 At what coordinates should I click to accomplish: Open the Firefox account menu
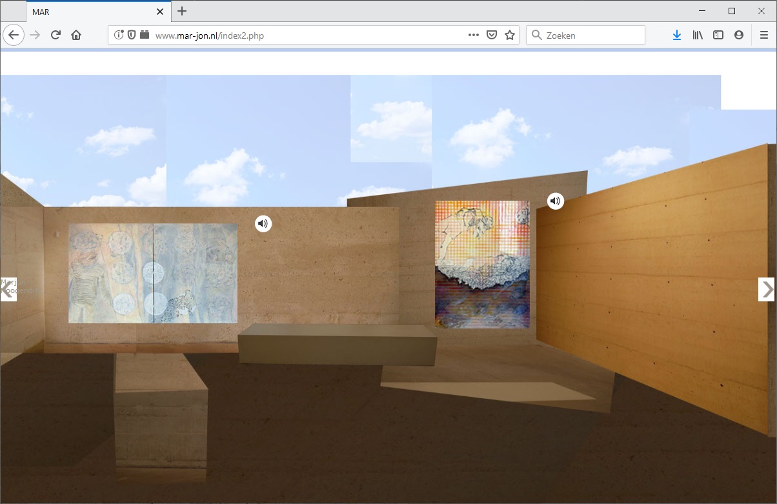739,35
